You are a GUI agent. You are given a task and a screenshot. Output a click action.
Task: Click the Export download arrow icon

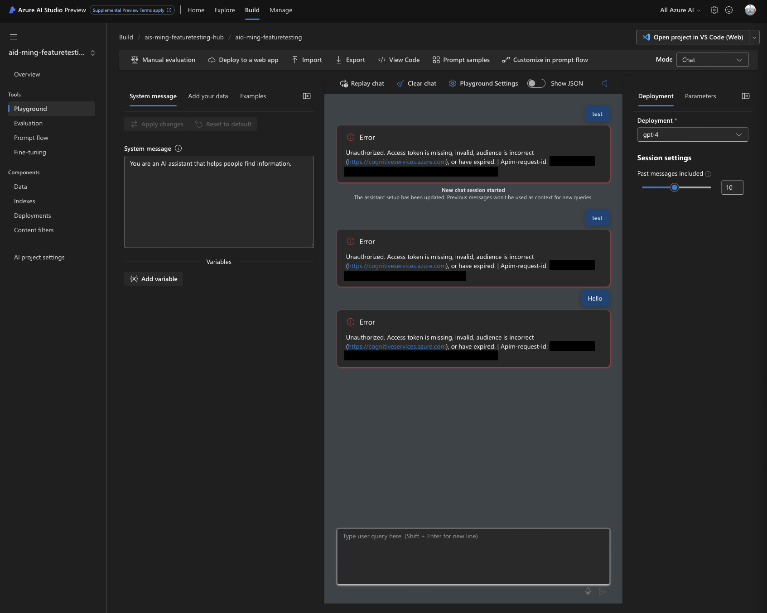point(339,60)
